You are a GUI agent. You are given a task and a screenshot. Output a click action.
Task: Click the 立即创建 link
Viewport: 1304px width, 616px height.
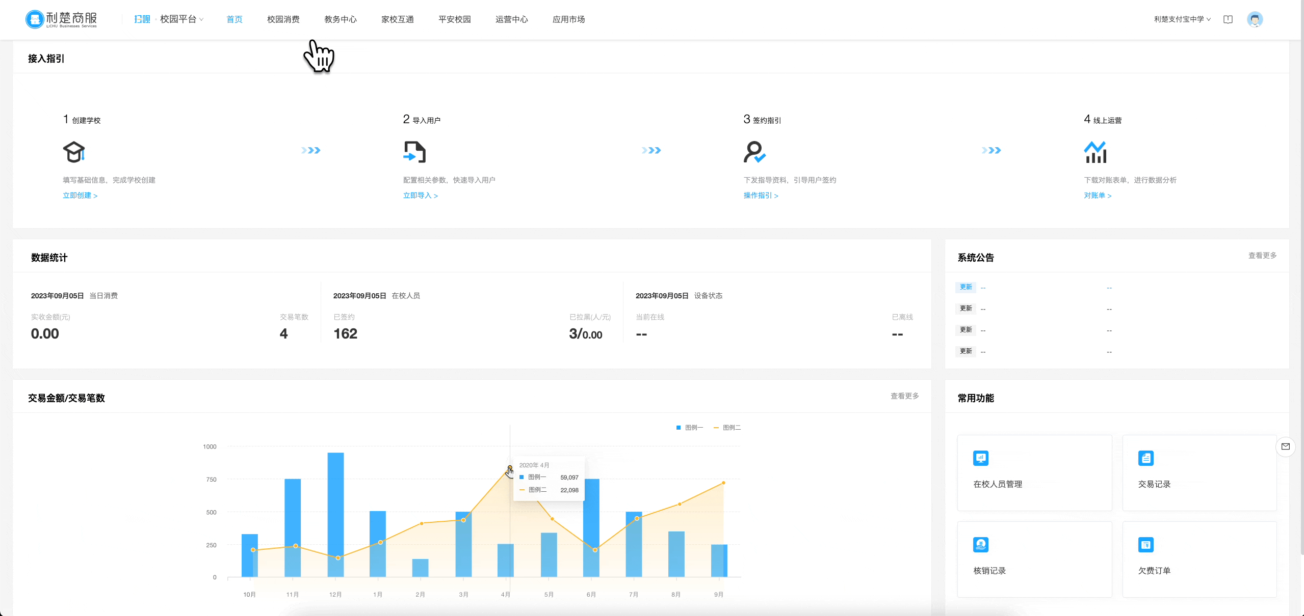click(x=80, y=195)
